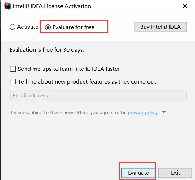Click the Evaluate button
Image resolution: width=195 pixels, height=180 pixels.
(x=138, y=173)
